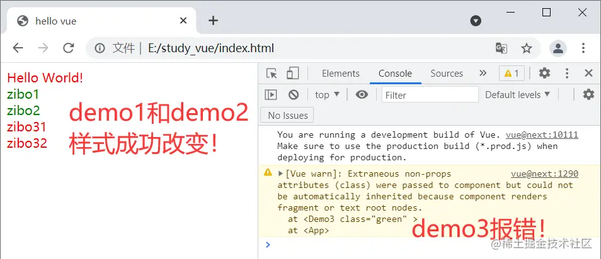
Task: Minimize the browser window
Action: click(x=510, y=12)
